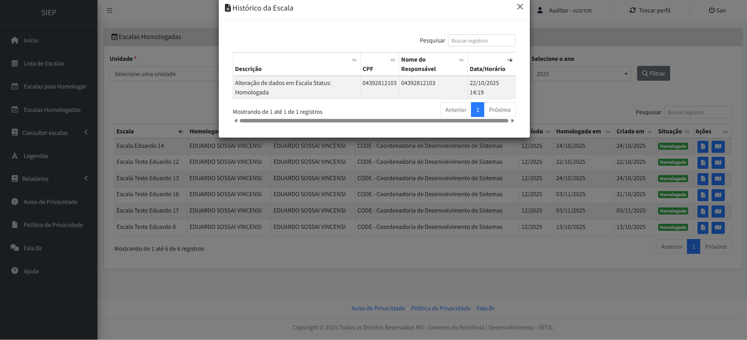This screenshot has height=340, width=747.
Task: Click the Sair power button
Action: click(717, 11)
